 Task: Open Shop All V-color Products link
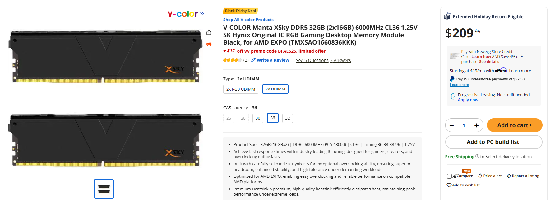pos(248,20)
